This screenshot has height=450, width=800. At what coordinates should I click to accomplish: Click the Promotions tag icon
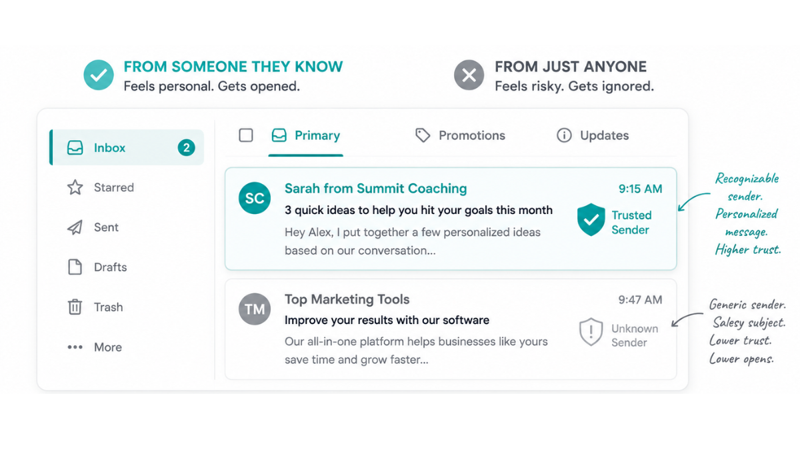click(423, 135)
